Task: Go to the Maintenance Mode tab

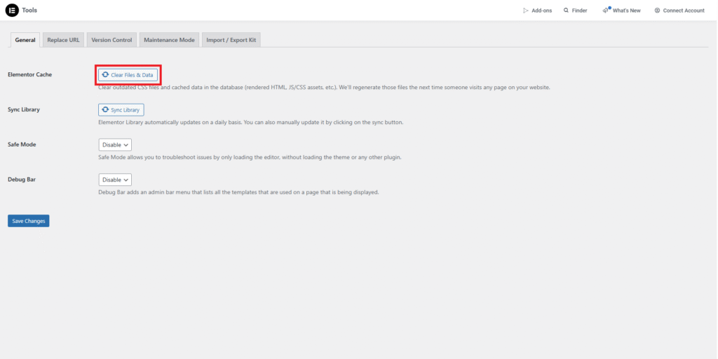Action: 169,40
